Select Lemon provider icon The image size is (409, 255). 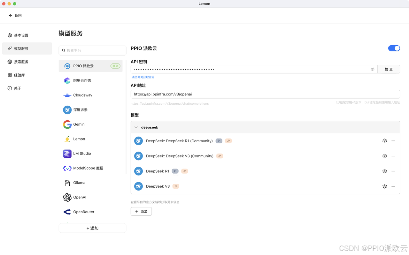coord(67,139)
